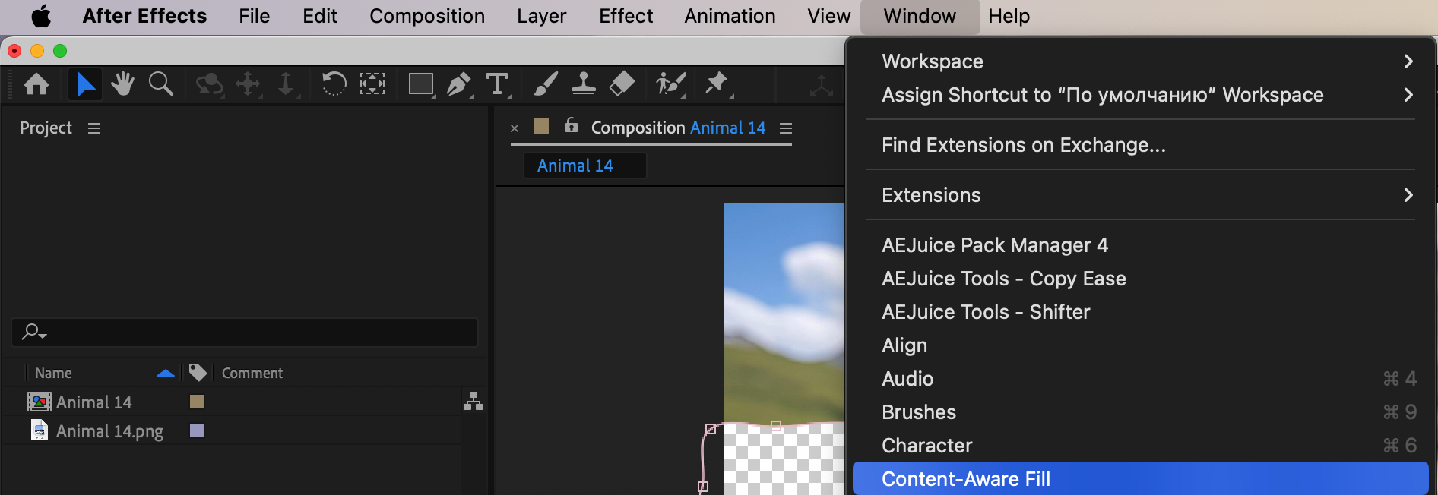Click the Animal 14 composition item icon

pyautogui.click(x=39, y=402)
